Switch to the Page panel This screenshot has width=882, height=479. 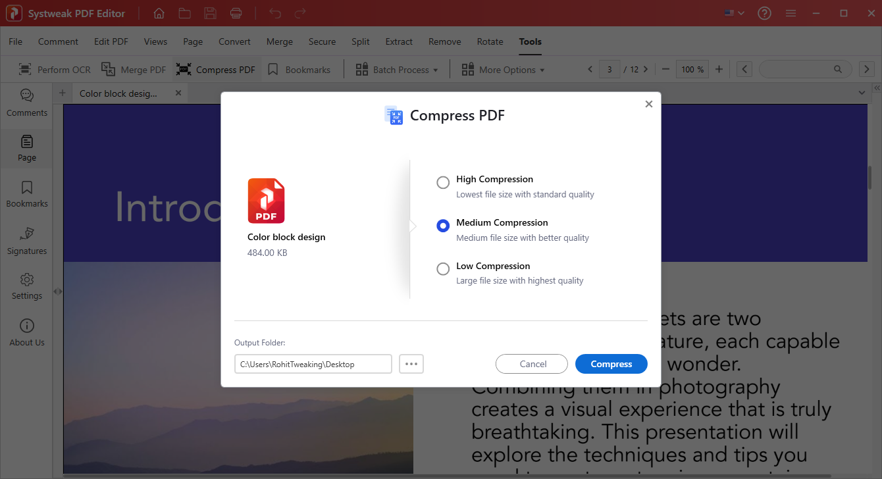(x=26, y=148)
